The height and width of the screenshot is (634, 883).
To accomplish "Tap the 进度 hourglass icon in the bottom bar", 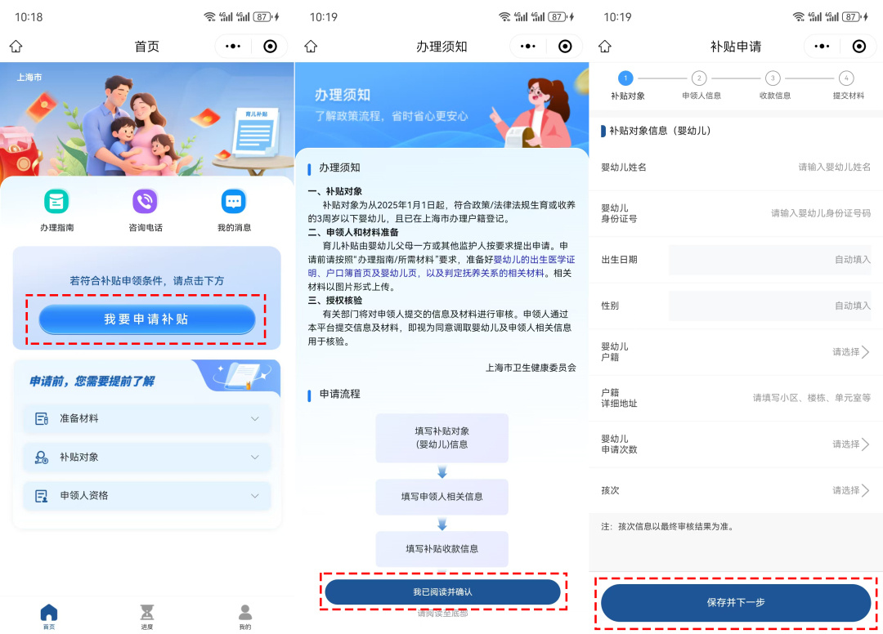I will tap(146, 614).
